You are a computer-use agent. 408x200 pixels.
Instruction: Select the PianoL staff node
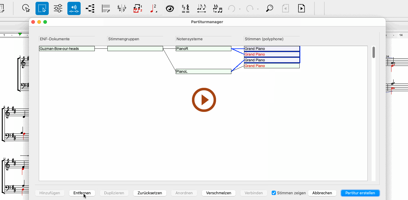pos(203,72)
